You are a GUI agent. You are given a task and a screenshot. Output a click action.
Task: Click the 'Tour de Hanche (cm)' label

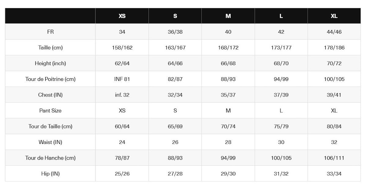(x=50, y=158)
